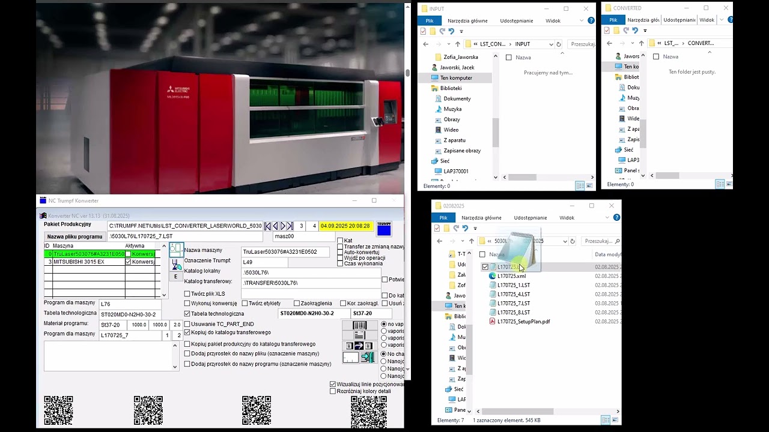Click the blue TRUMPF logo icon
The width and height of the screenshot is (769, 432).
(383, 229)
